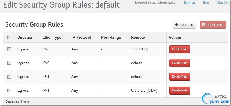Click the IP Protocol column header
This screenshot has height=106, width=231.
click(x=81, y=38)
